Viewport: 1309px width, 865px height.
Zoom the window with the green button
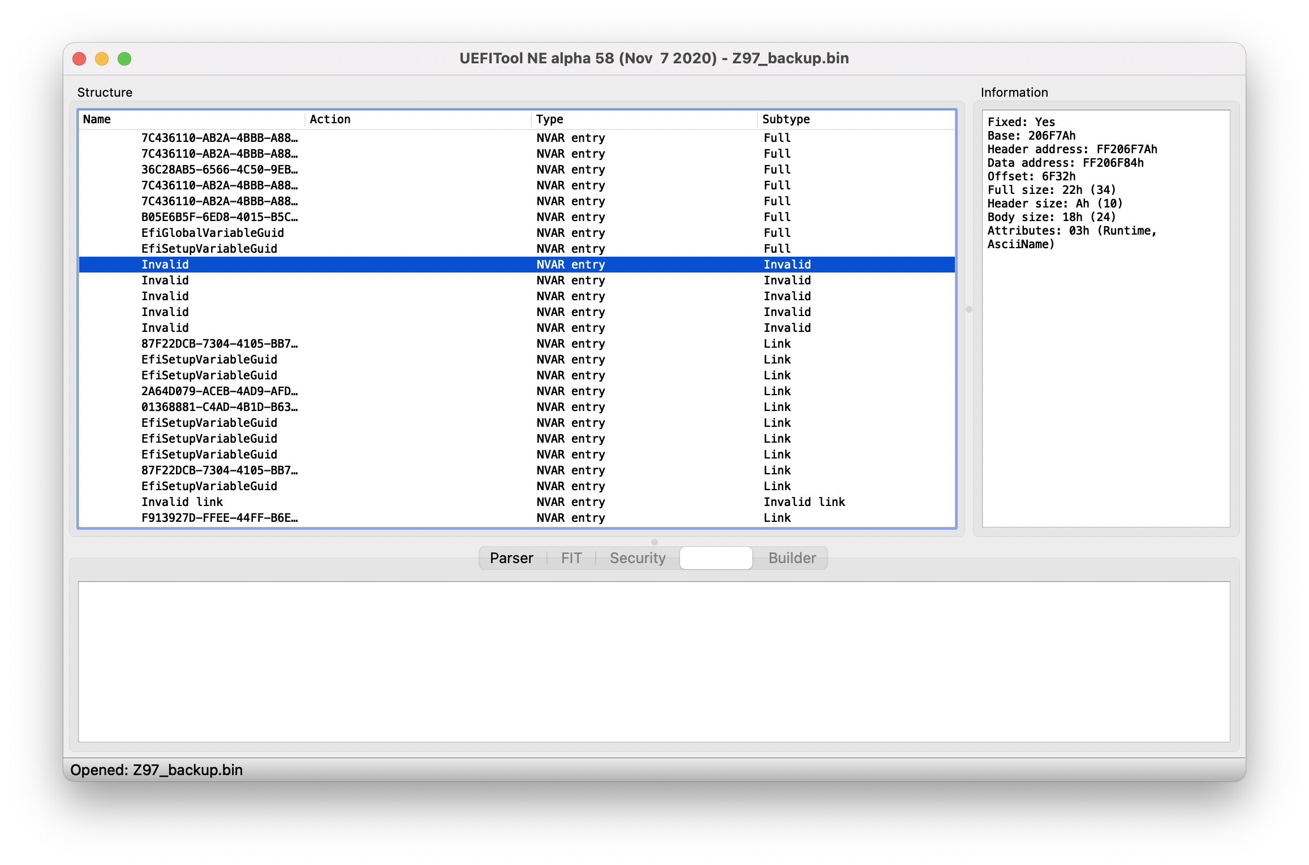click(124, 59)
